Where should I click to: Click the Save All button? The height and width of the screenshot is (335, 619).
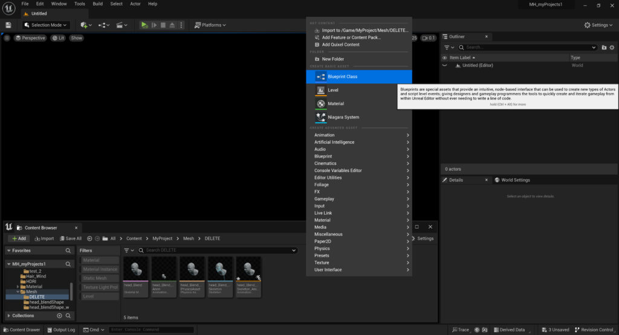point(70,238)
